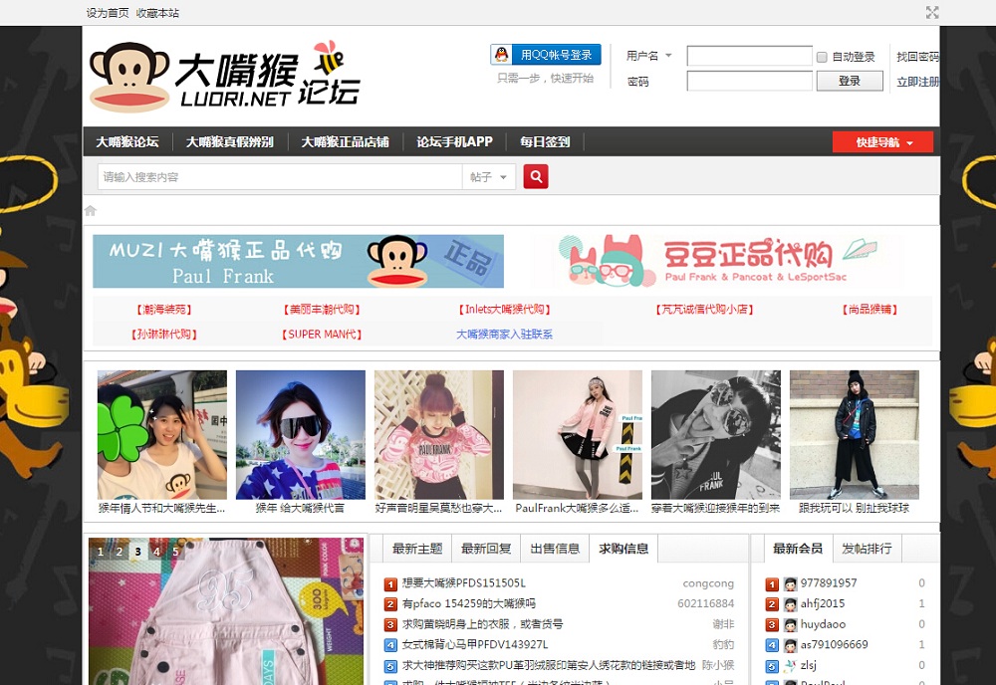Open member profile huydaoo
This screenshot has height=685, width=996.
pos(823,624)
